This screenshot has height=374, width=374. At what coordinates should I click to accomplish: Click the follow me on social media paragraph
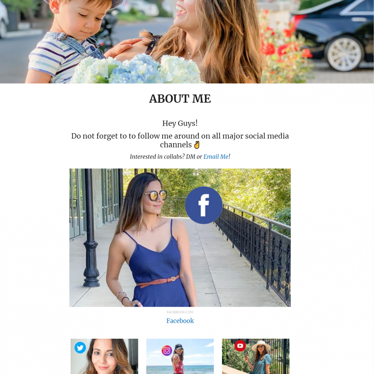pos(180,140)
